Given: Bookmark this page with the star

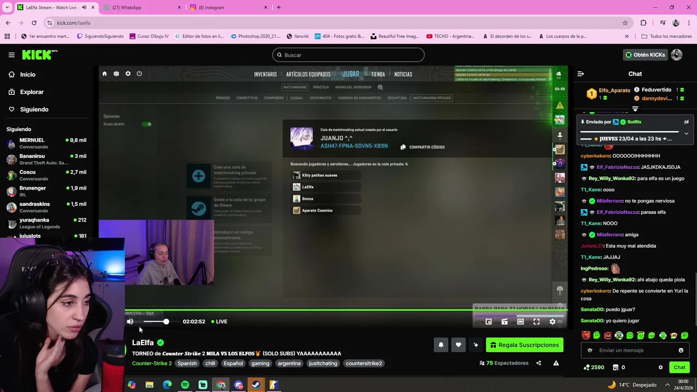Looking at the screenshot, I should pyautogui.click(x=625, y=23).
